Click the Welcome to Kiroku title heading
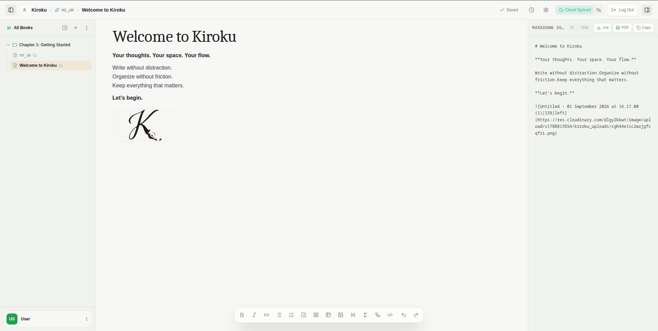 174,36
